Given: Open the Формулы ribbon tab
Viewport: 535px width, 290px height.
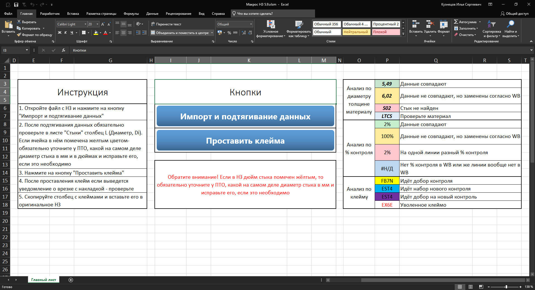Looking at the screenshot, I should 131,14.
